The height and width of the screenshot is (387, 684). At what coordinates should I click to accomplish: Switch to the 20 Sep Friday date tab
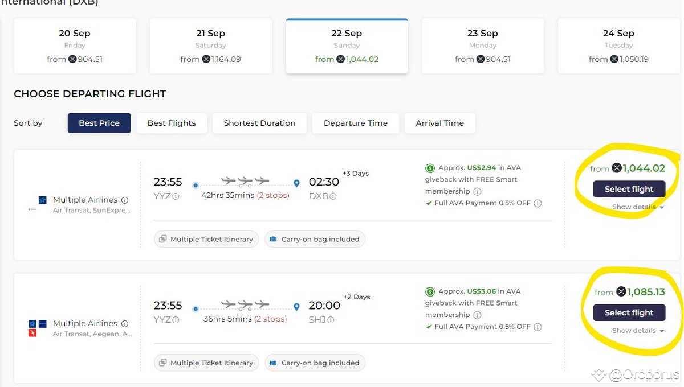(x=74, y=46)
